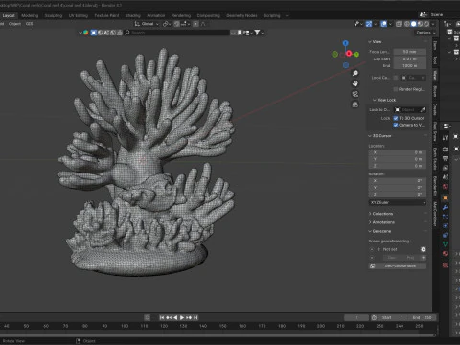Open viewport shading options dropdown arrow
The height and width of the screenshot is (345, 460).
433,24
